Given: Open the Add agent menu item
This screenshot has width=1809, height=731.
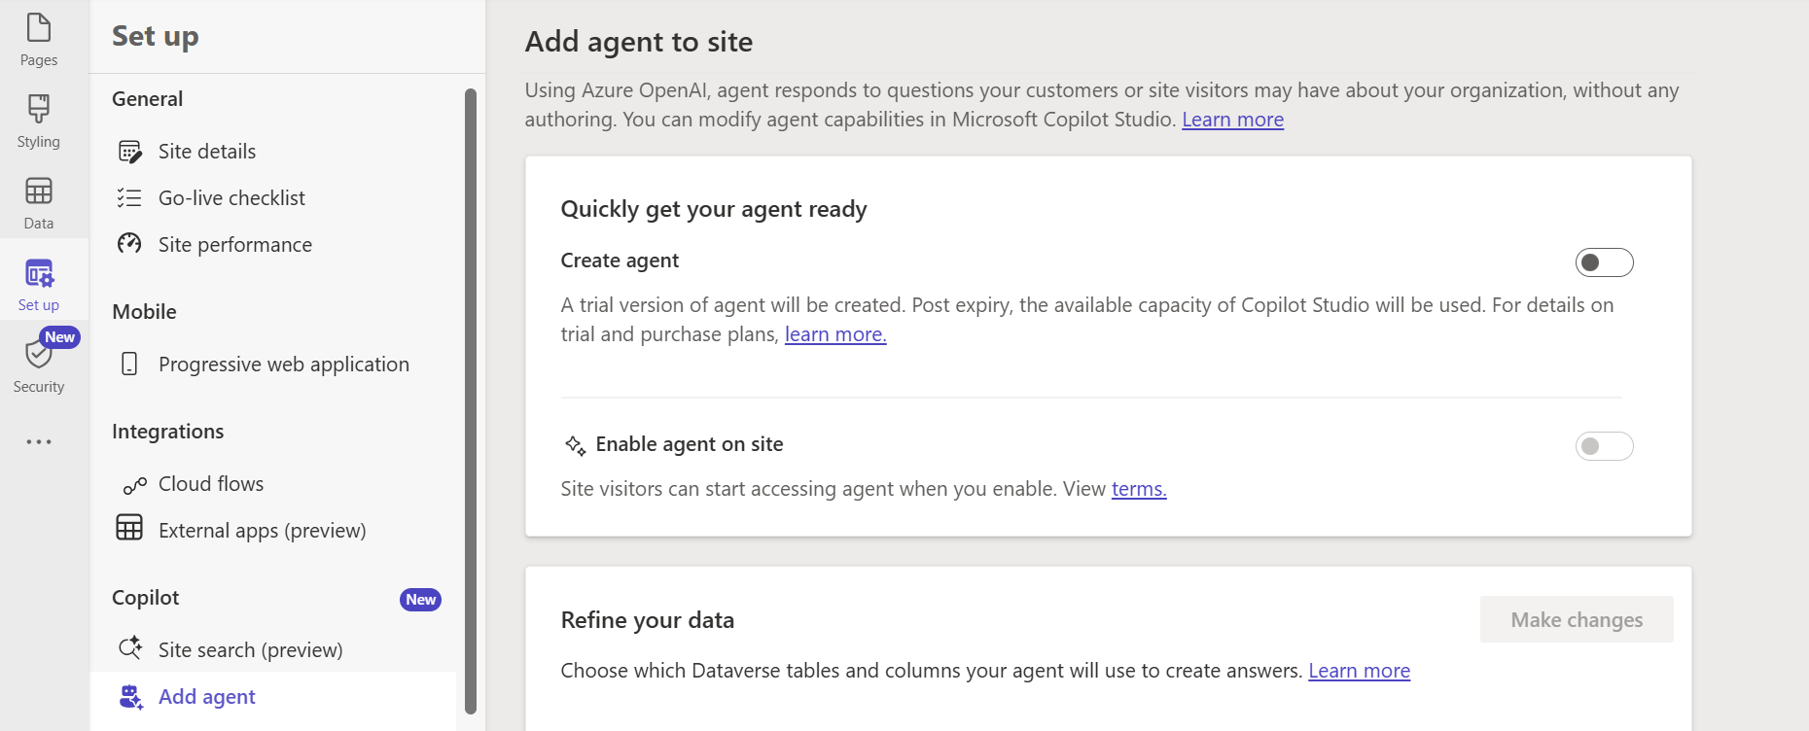Looking at the screenshot, I should coord(206,697).
